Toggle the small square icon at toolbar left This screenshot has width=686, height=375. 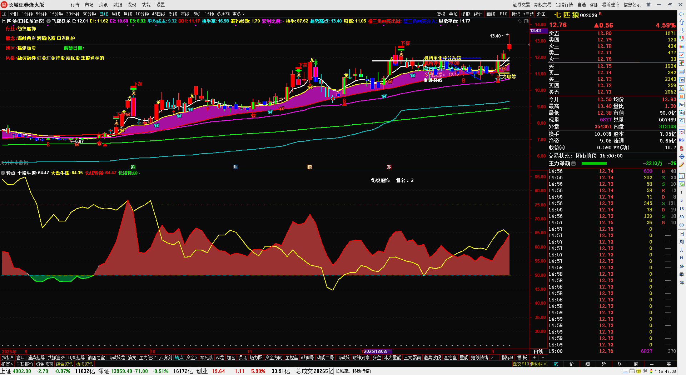pos(4,14)
